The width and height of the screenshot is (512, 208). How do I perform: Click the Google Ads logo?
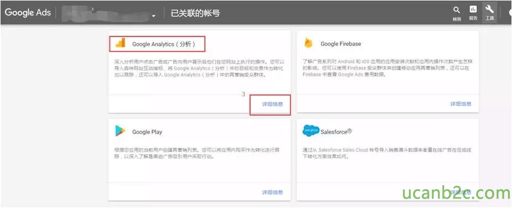click(x=28, y=13)
